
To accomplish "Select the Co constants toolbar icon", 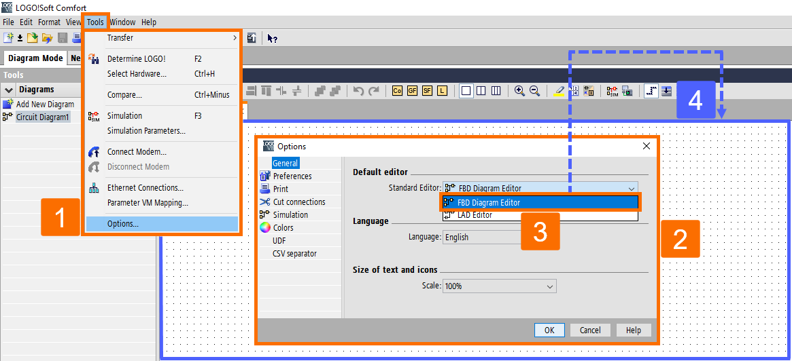I will click(398, 91).
